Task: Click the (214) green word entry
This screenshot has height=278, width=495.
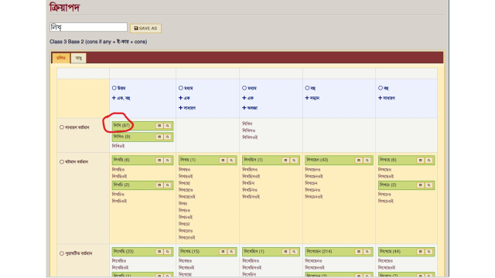Action: 339,252
